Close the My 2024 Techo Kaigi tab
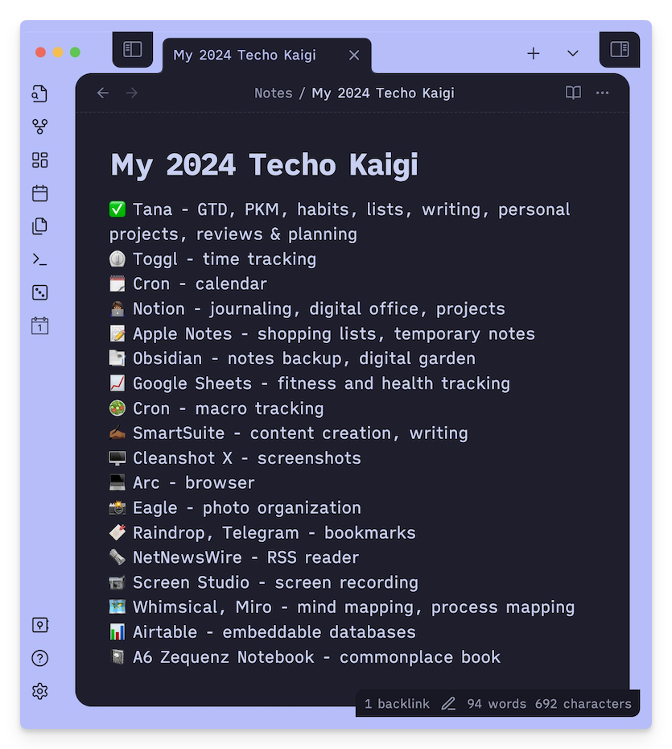Image resolution: width=672 pixels, height=749 pixels. click(x=354, y=56)
